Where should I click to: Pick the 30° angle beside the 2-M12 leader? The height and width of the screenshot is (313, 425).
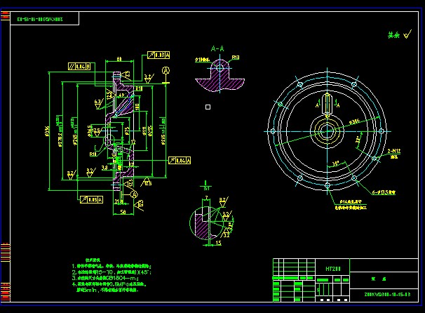[x=358, y=139]
